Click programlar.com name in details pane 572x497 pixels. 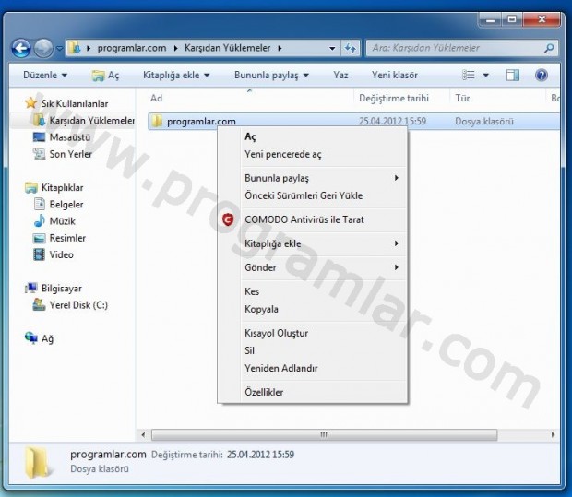point(108,454)
